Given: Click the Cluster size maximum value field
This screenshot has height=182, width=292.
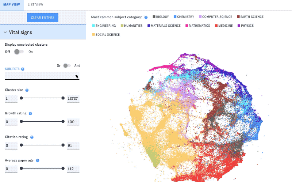Looking at the screenshot, I should point(73,99).
